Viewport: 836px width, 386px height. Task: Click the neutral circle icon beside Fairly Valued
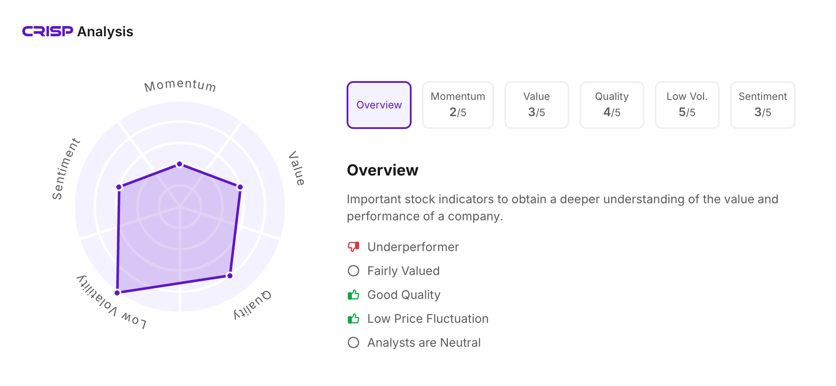353,271
